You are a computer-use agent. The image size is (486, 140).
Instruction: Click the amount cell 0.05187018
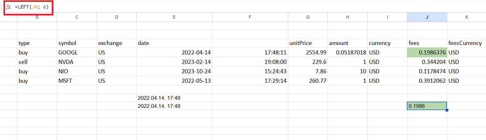[347, 53]
